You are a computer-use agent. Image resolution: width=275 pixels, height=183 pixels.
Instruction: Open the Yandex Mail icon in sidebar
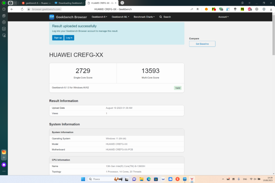tap(4, 152)
